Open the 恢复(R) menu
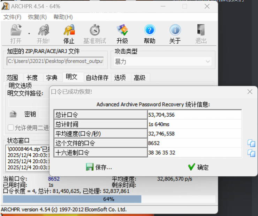The width and height of the screenshot is (258, 216). coord(37,17)
